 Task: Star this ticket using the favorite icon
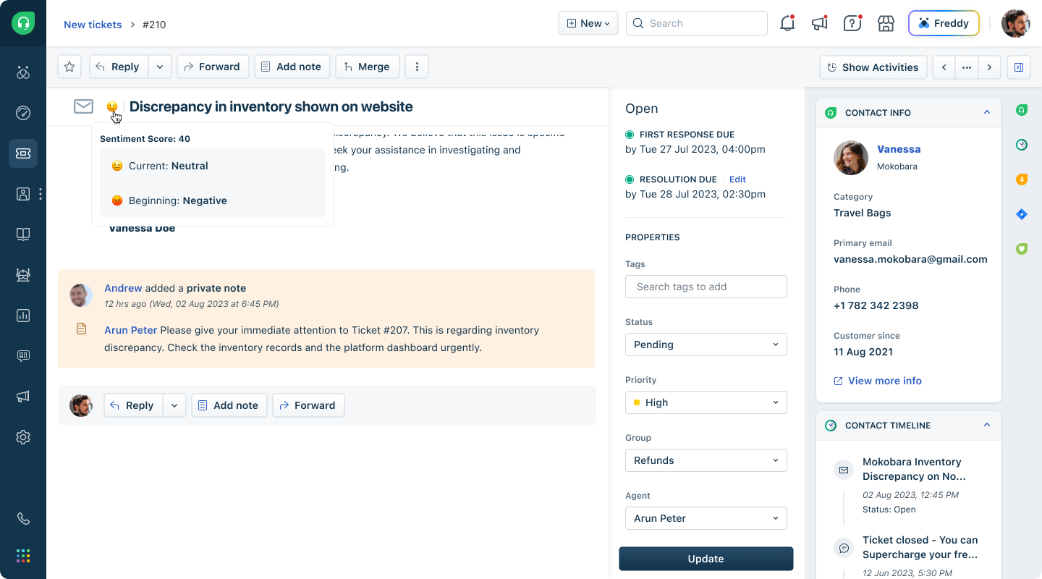(69, 66)
